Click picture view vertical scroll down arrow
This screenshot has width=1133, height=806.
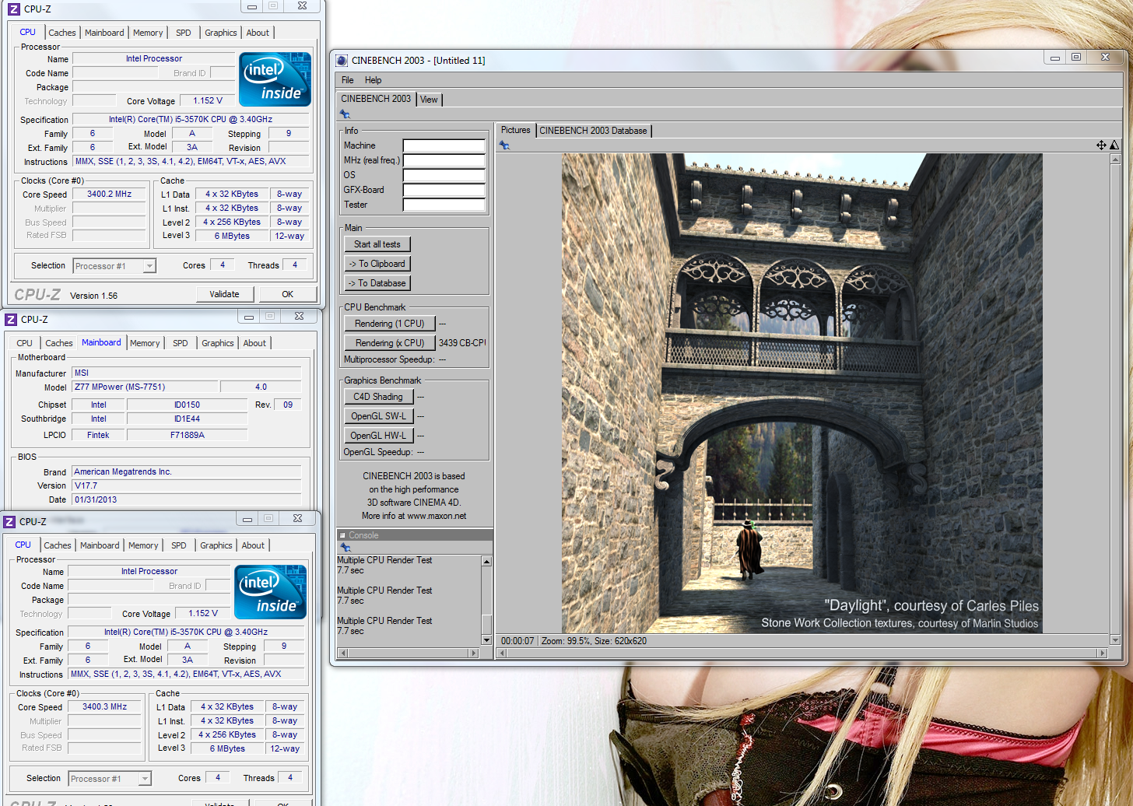[1114, 640]
